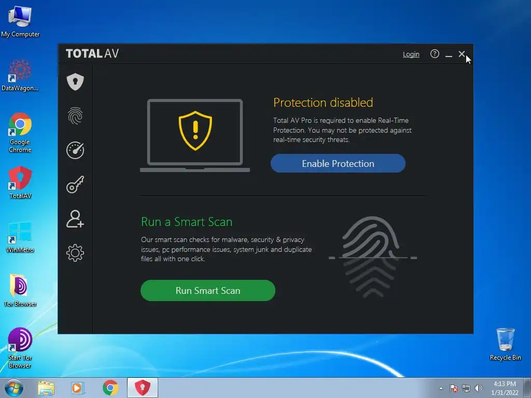The image size is (531, 398).
Task: Open the add-user referral sidebar icon
Action: pyautogui.click(x=75, y=219)
